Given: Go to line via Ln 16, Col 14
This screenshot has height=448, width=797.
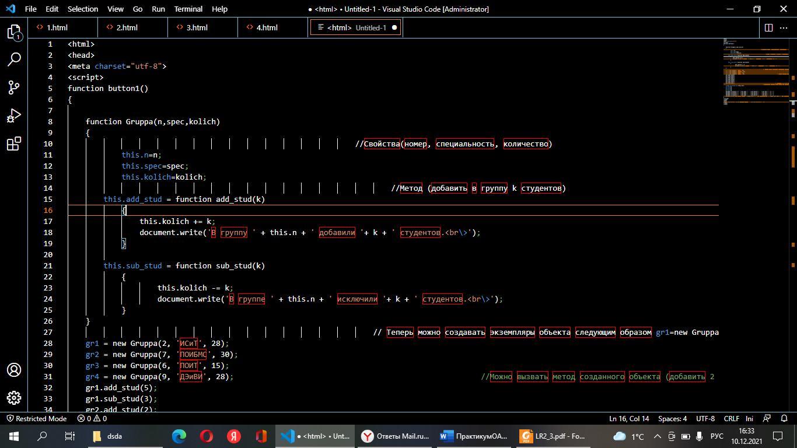Looking at the screenshot, I should tap(629, 418).
